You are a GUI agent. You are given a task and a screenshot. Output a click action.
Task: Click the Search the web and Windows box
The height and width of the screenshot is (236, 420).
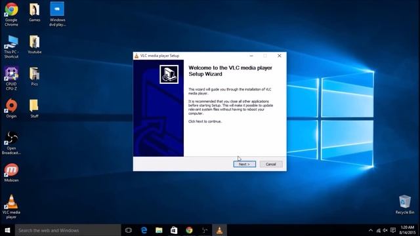click(68, 230)
